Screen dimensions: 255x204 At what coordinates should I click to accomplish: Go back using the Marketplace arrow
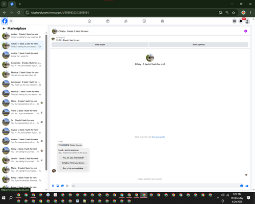coord(4,29)
